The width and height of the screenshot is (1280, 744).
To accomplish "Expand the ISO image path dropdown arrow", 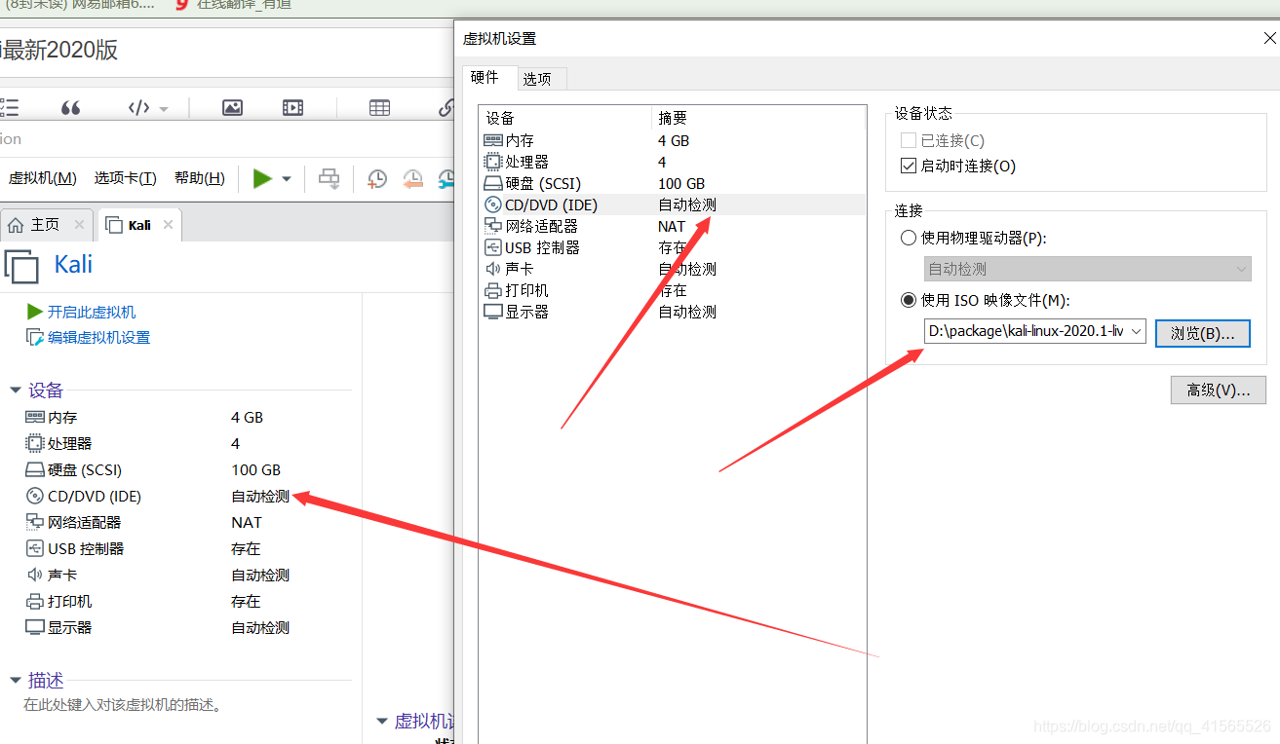I will pyautogui.click(x=1137, y=332).
